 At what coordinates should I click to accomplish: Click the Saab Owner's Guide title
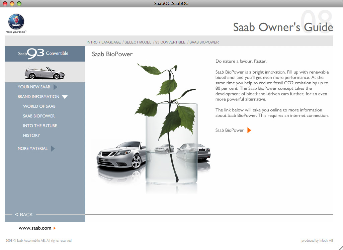[283, 27]
